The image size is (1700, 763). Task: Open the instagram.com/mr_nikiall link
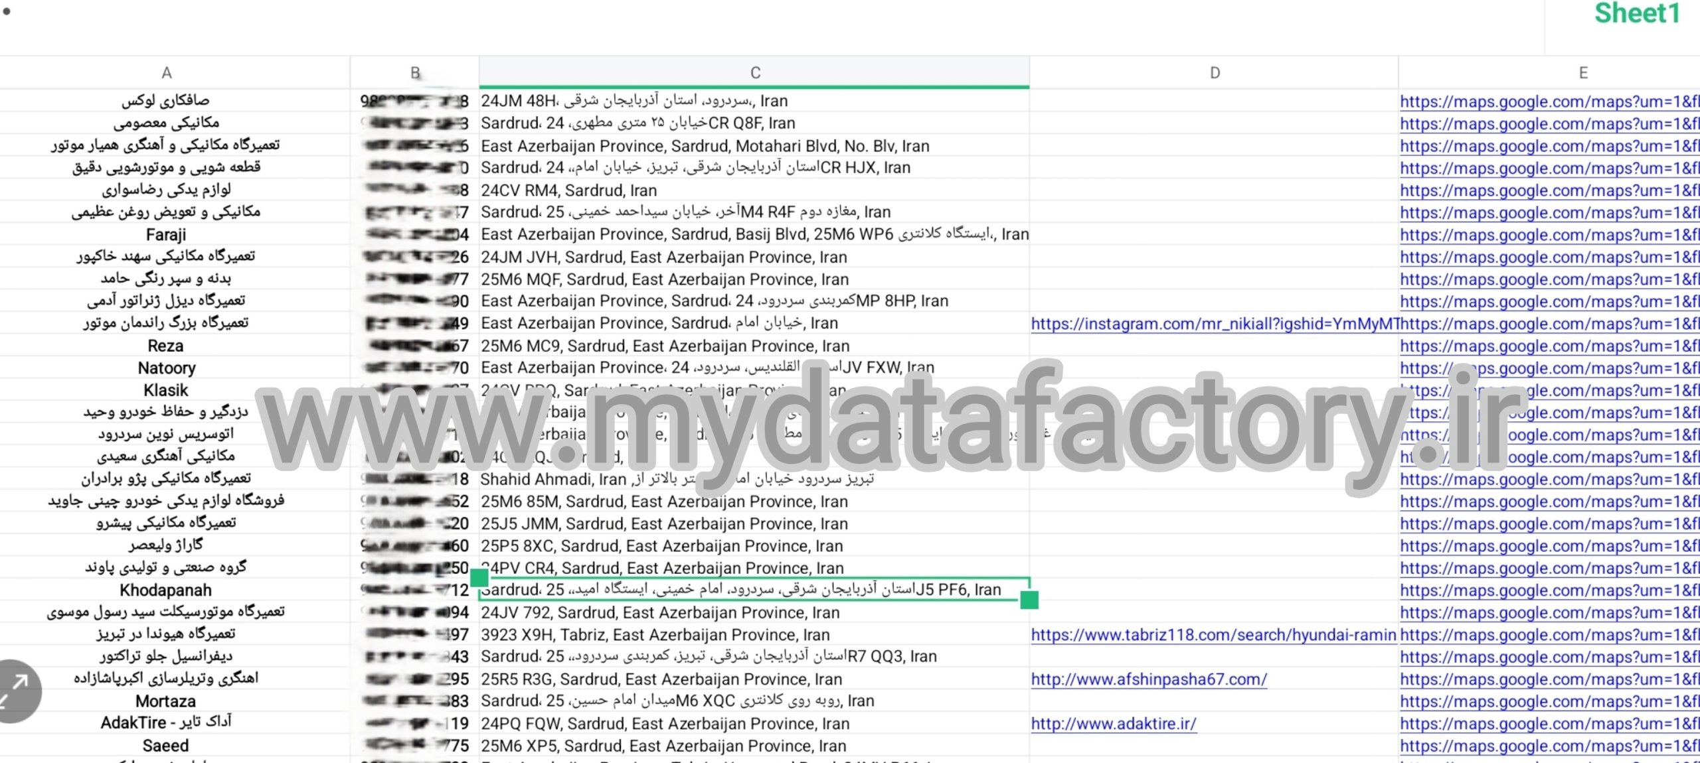[1214, 324]
